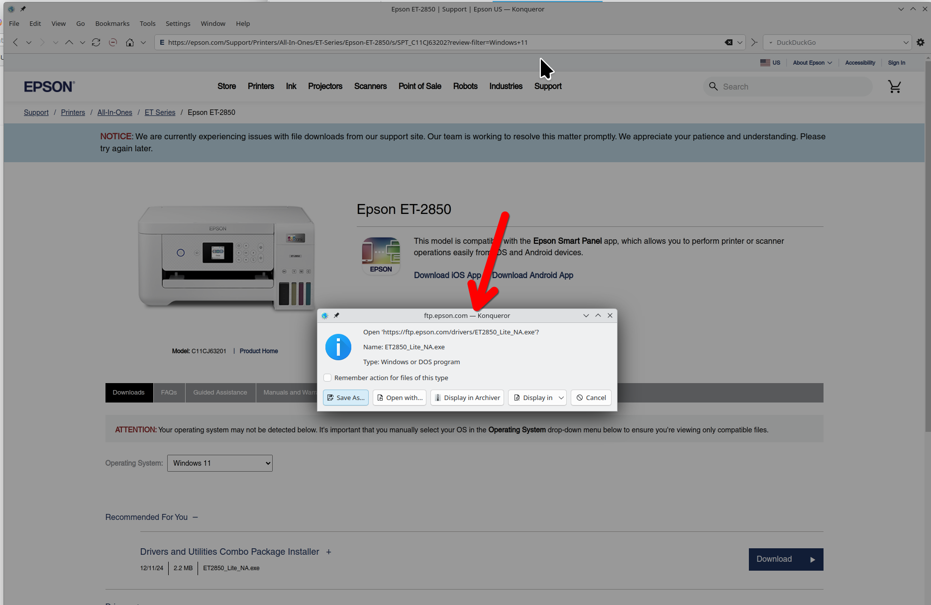Switch to the Downloads tab

coord(129,393)
